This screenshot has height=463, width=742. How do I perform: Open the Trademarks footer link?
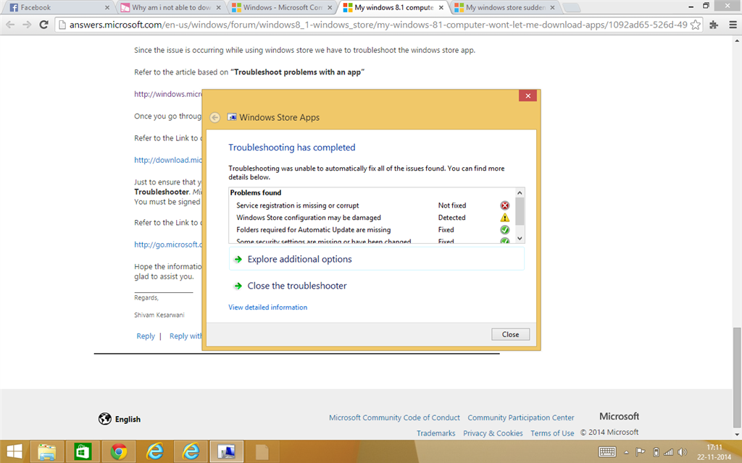click(435, 433)
